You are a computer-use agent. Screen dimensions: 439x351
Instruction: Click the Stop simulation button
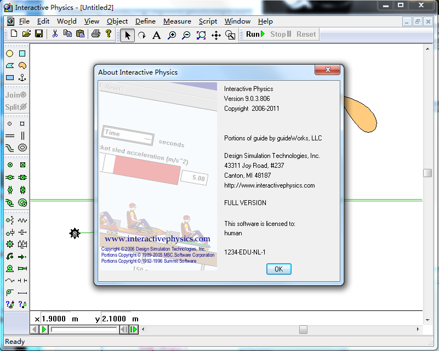[281, 34]
